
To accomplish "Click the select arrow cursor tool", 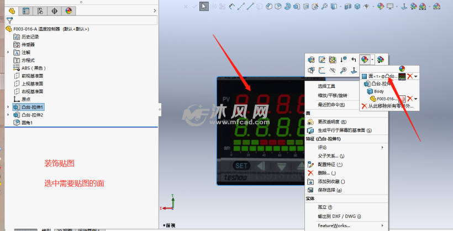I will (204, 6).
